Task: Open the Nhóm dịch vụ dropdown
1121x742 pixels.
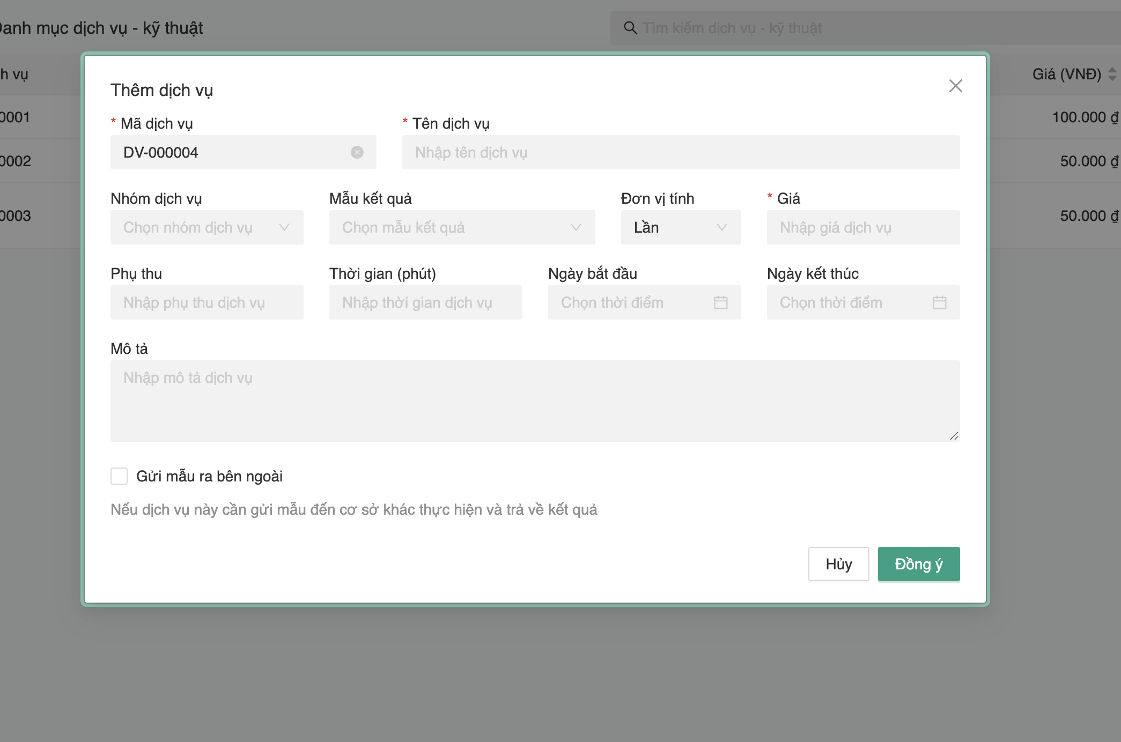Action: (x=206, y=227)
